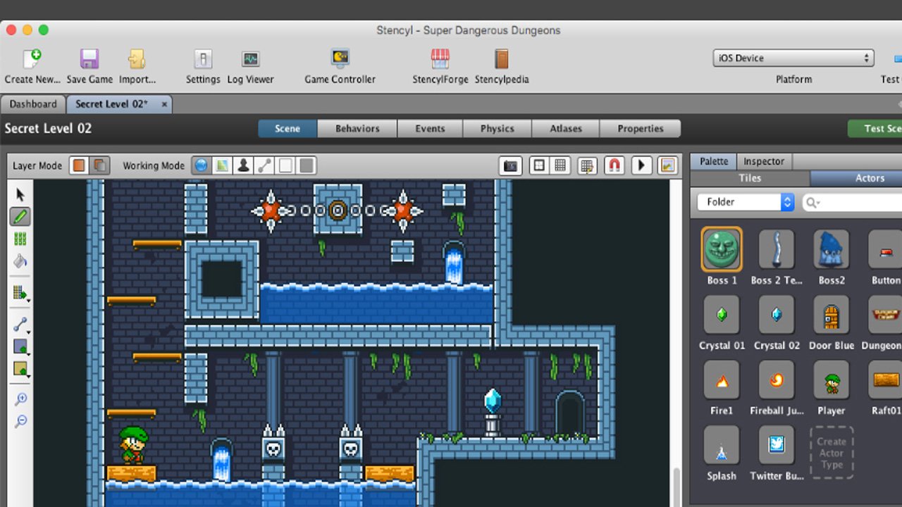
Task: Open the Inspector tab
Action: coord(763,161)
